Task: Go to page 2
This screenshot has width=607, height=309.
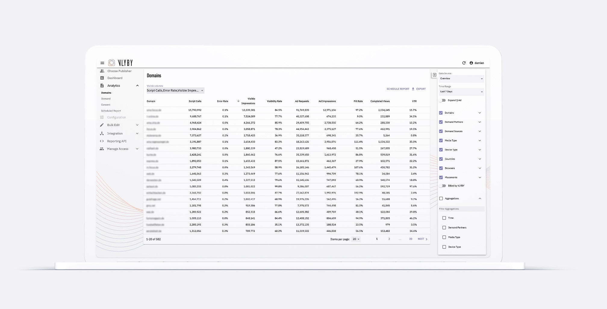Action: pos(389,239)
